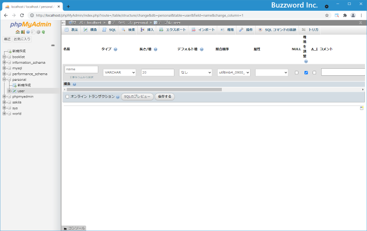Uncheck the 権限を調整 checkbox

click(x=306, y=72)
